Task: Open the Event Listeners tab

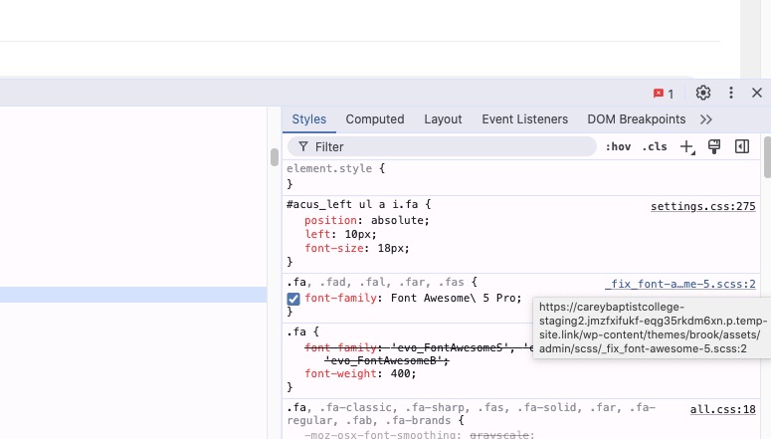Action: (524, 119)
